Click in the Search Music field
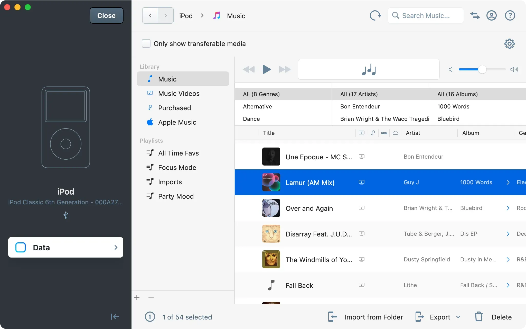 [426, 16]
